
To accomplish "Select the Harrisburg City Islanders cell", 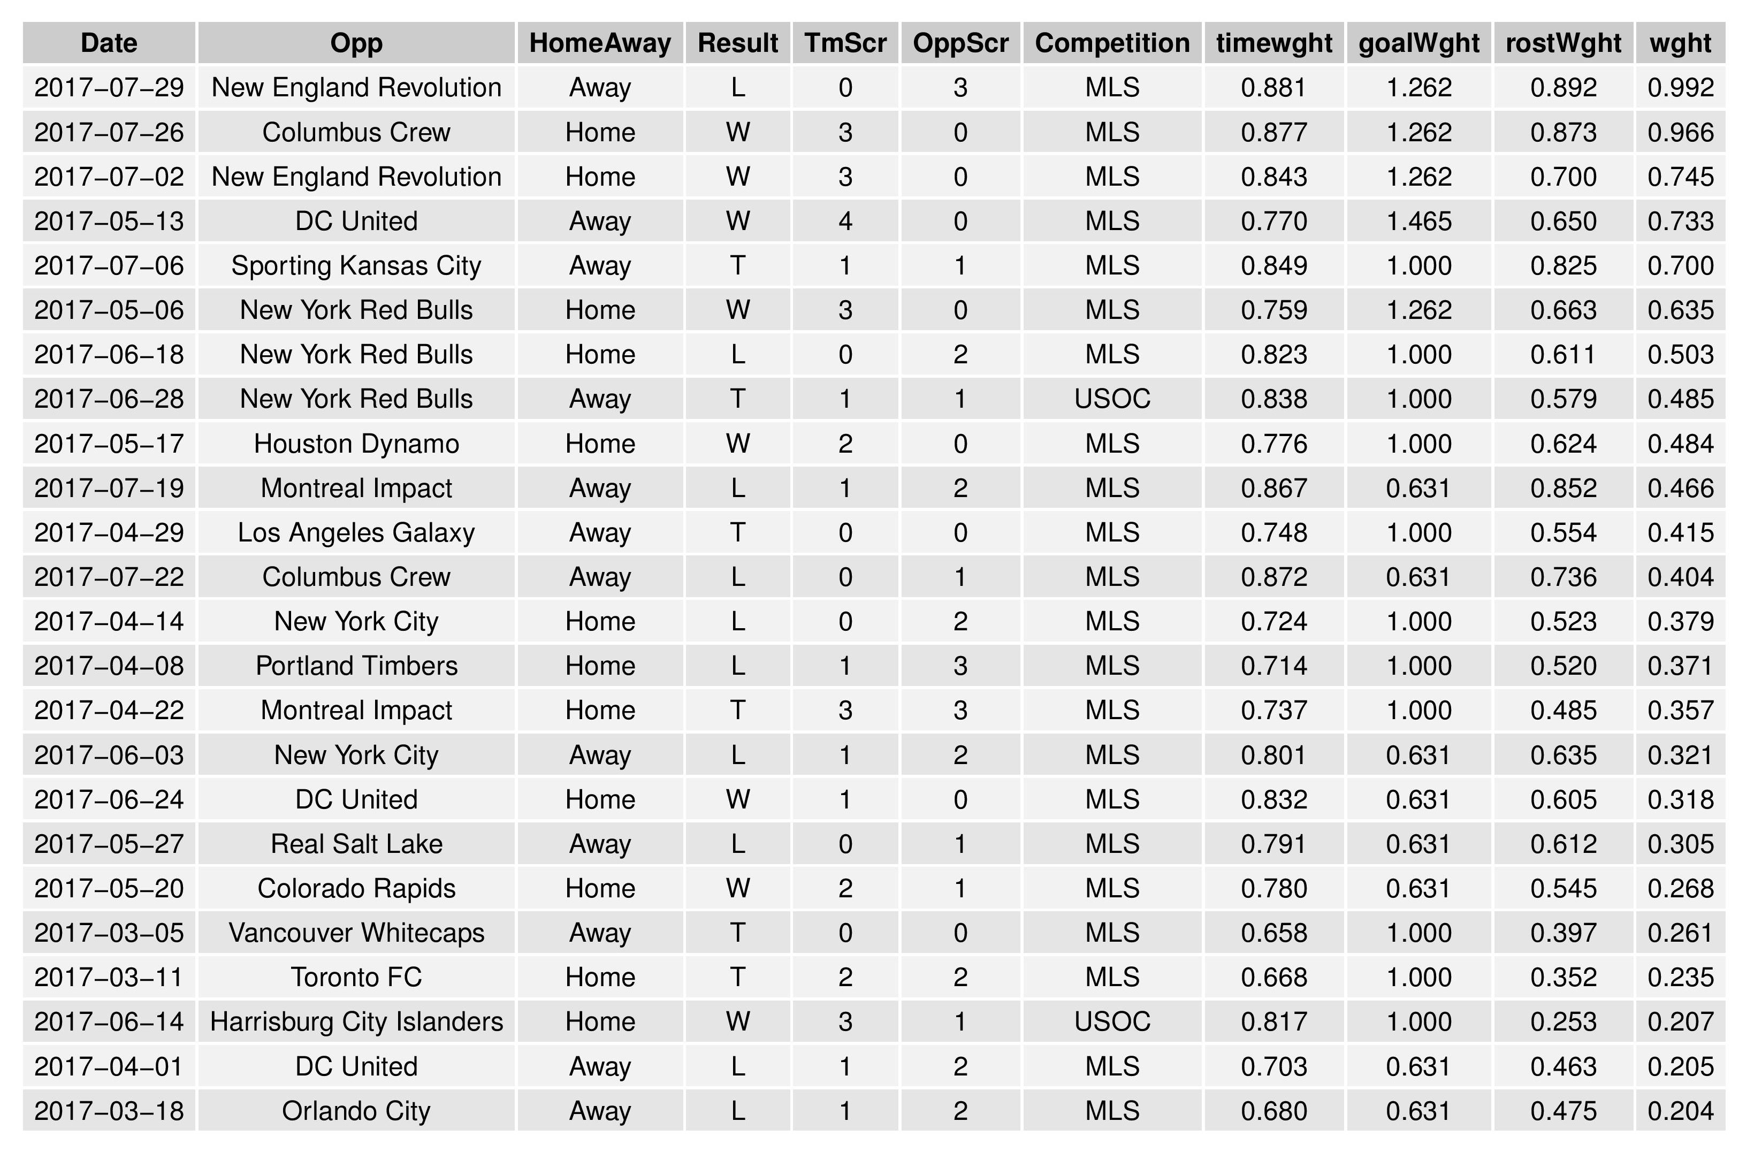I will 356,1022.
